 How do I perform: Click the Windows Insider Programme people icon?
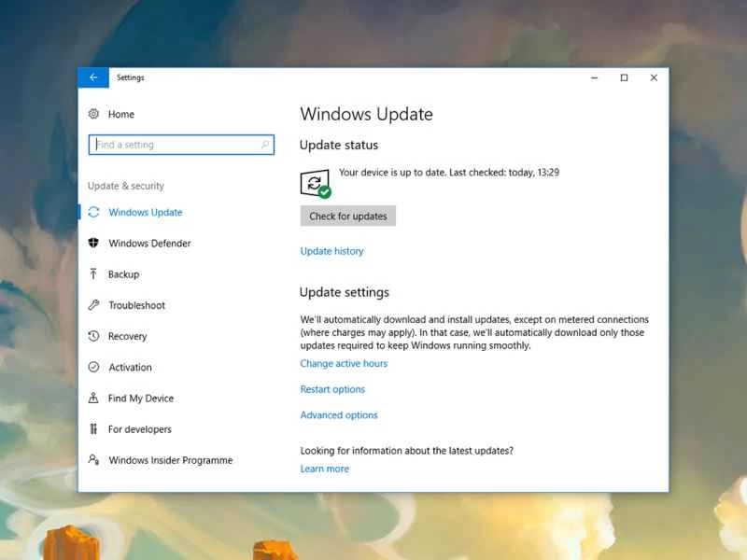[x=93, y=460]
